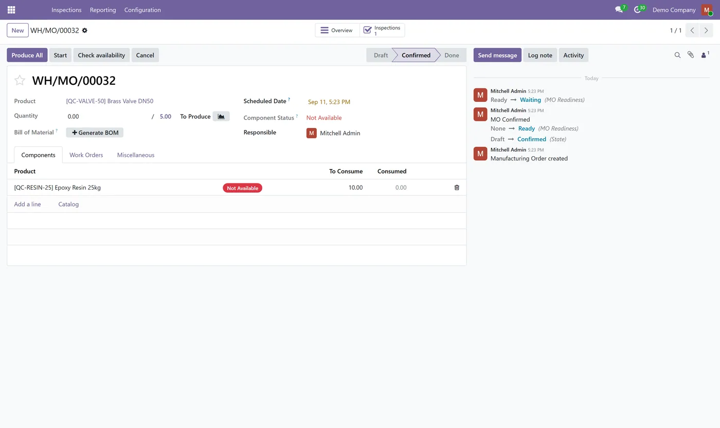Screen dimensions: 720x428
Task: Open the Inspections menu
Action: click(66, 10)
